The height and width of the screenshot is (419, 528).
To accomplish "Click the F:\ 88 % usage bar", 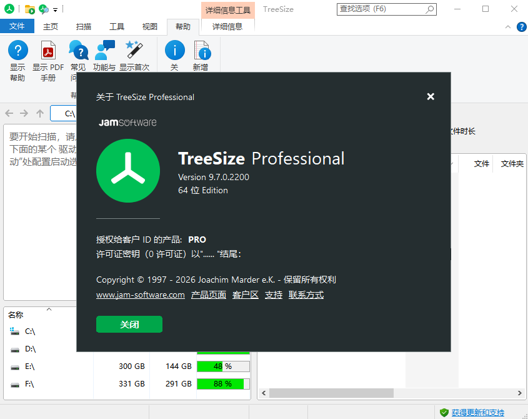I will (223, 384).
